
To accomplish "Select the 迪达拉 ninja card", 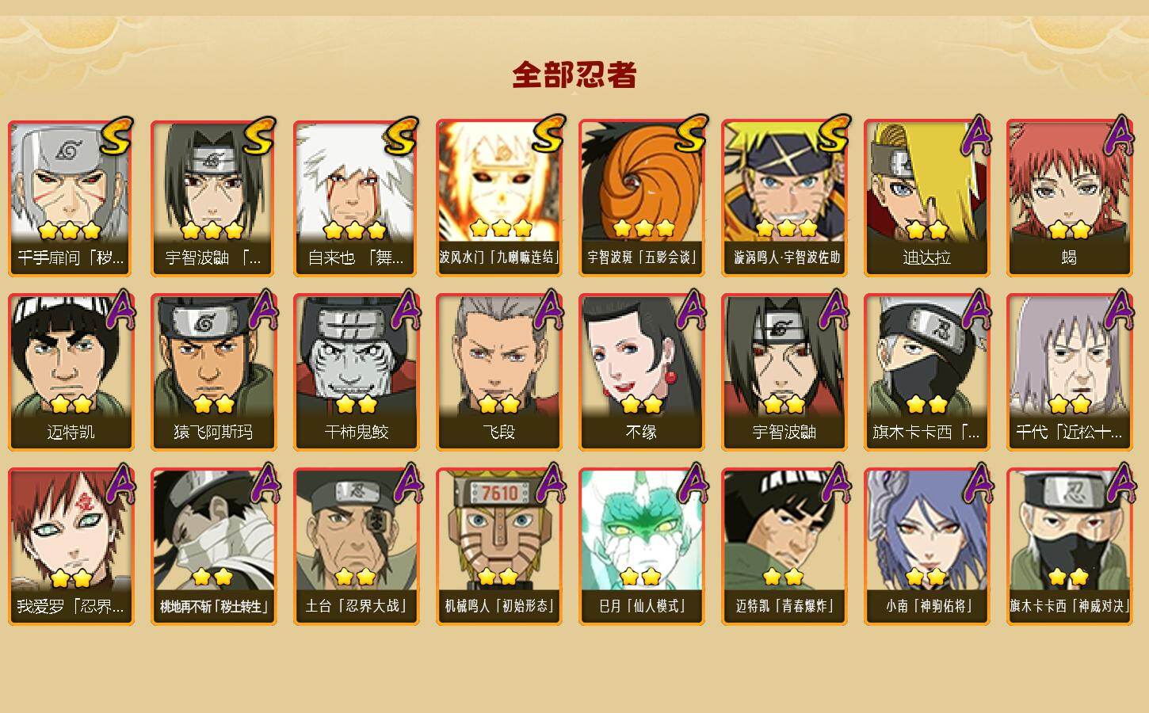I will coord(926,198).
